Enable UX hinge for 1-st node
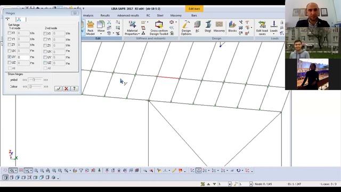The height and width of the screenshot is (192, 341). point(10,51)
